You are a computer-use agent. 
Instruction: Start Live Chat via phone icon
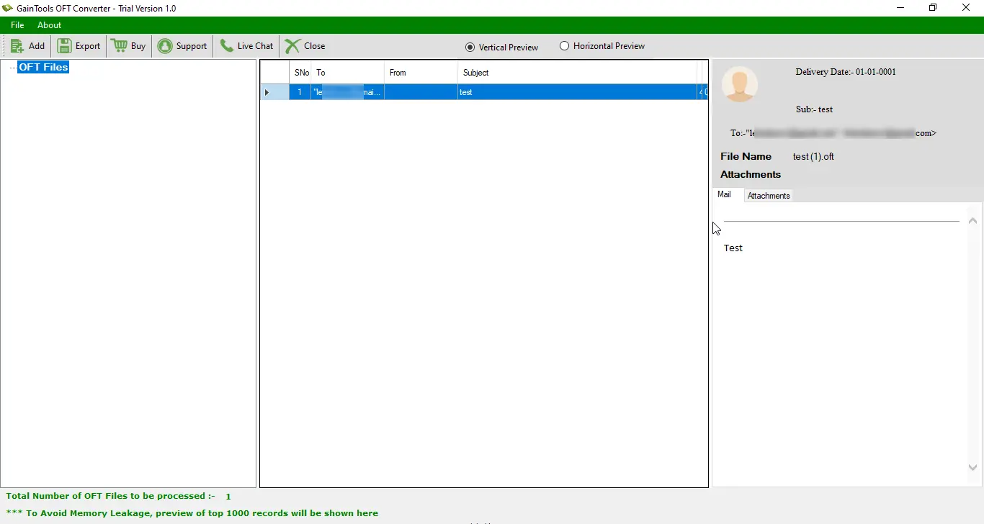227,46
